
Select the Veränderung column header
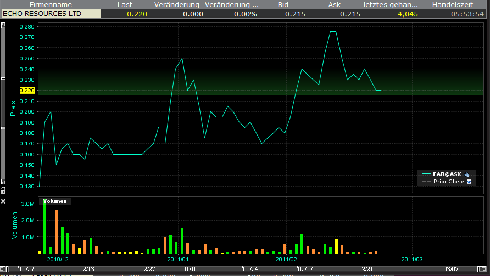(x=177, y=4)
